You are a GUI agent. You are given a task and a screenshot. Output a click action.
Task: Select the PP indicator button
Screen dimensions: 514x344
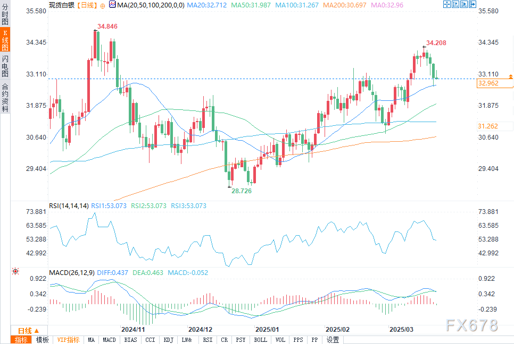point(314,340)
